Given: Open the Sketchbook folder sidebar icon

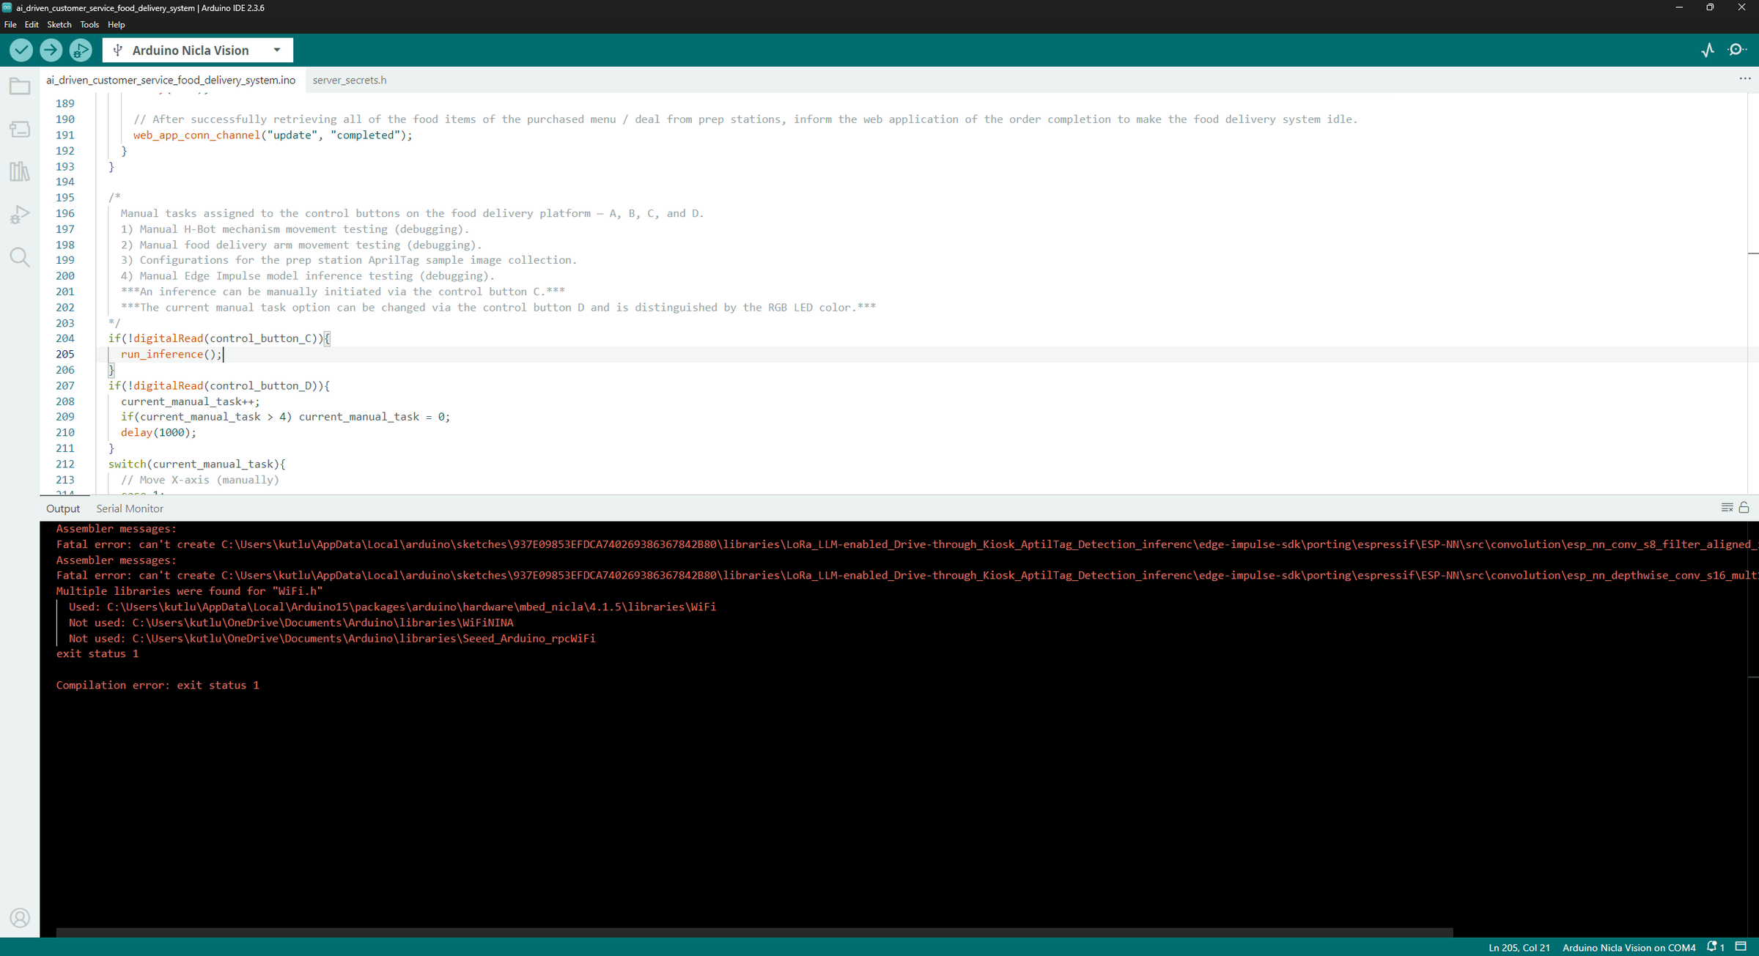Looking at the screenshot, I should (20, 86).
